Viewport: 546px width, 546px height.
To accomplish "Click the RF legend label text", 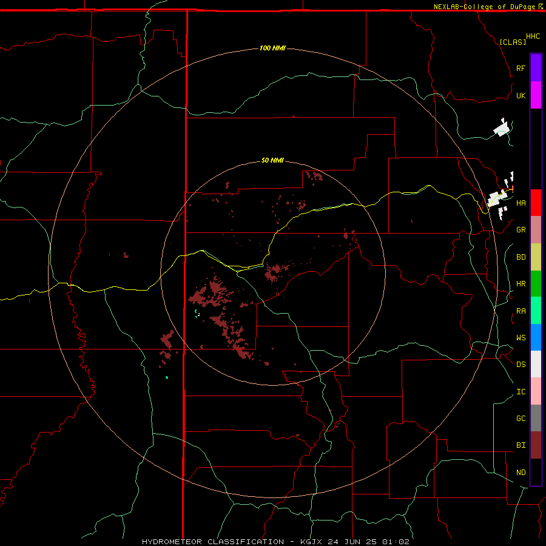I will click(521, 68).
